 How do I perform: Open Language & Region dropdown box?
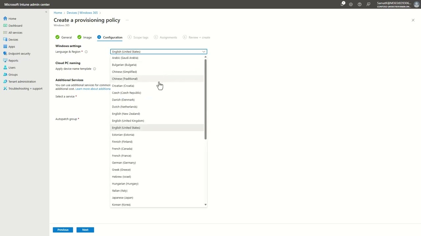pos(159,51)
